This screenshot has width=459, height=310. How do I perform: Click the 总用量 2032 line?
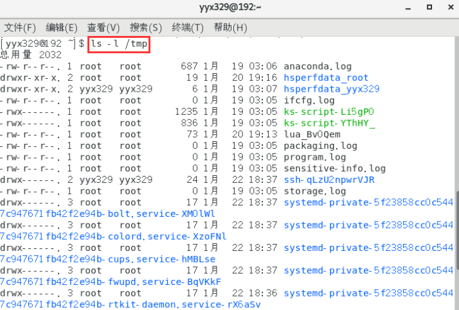[x=31, y=55]
